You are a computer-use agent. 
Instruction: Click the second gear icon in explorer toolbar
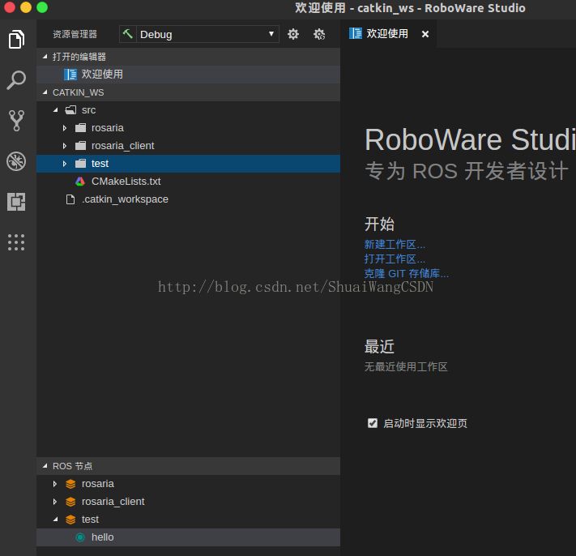click(x=319, y=34)
